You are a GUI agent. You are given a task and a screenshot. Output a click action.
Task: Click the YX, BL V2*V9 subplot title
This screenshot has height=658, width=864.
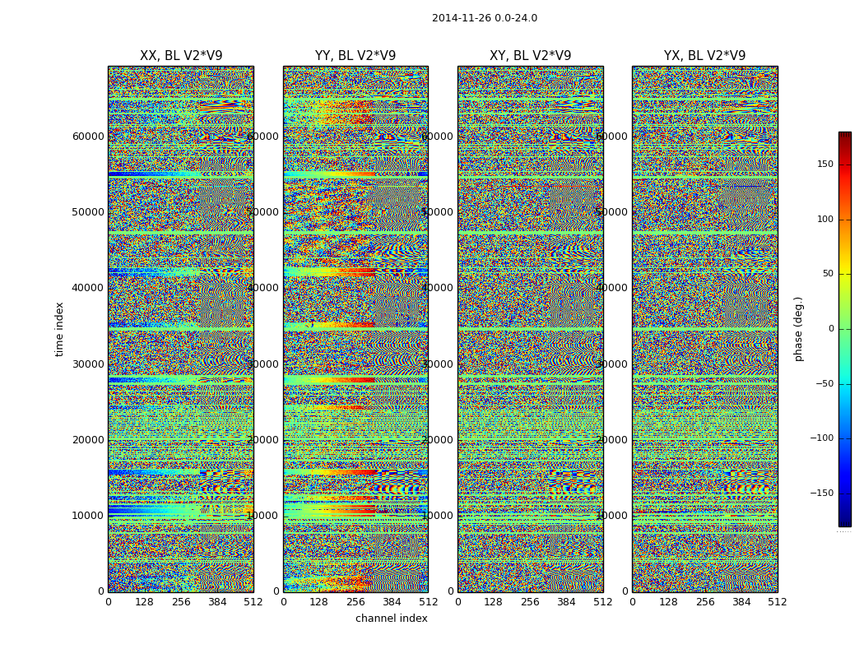click(x=704, y=56)
